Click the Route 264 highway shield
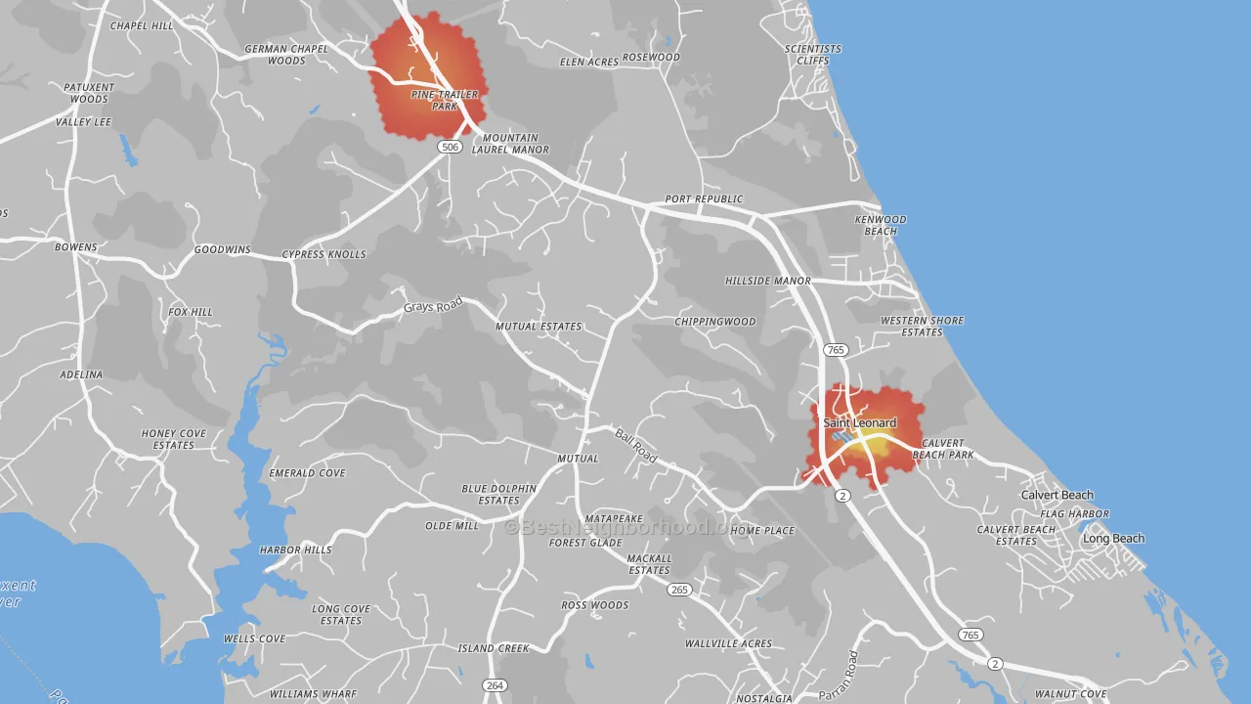This screenshot has width=1251, height=704. tap(496, 685)
